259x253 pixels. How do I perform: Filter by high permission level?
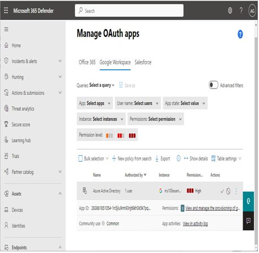click(132, 135)
